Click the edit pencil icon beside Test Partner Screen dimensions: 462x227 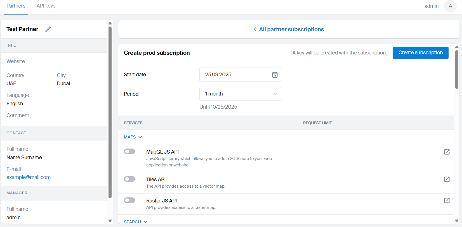coord(48,29)
